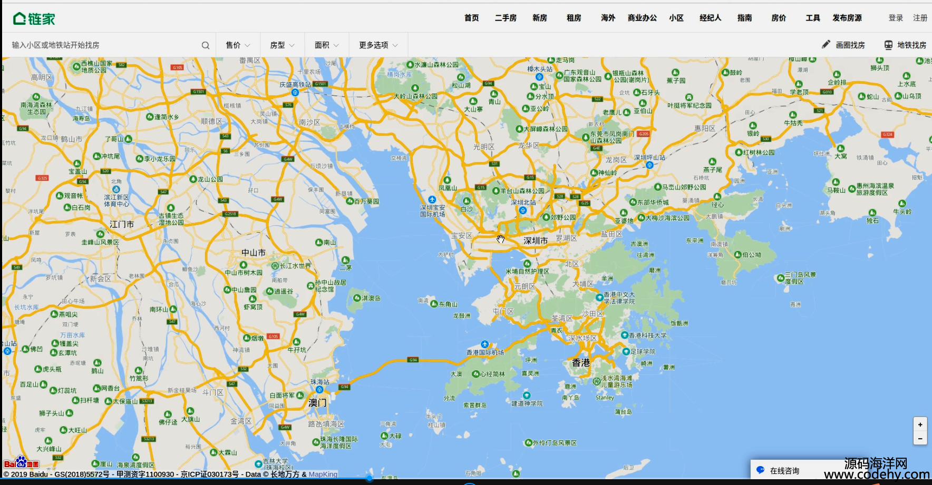The height and width of the screenshot is (485, 932).
Task: Click the 建道神学院 marker
Action: pos(526,395)
